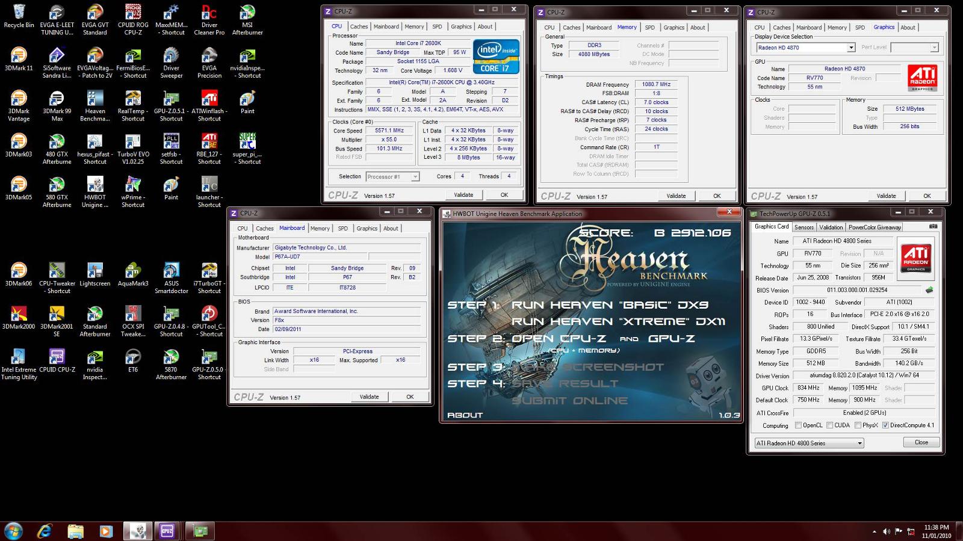
Task: Click the Close button in GPU-Z
Action: (921, 442)
